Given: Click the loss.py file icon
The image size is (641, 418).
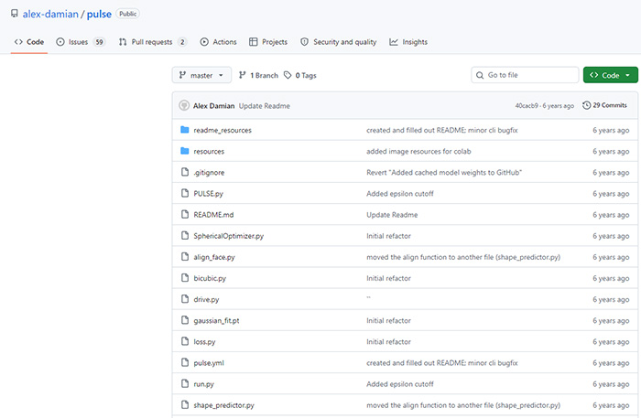Looking at the screenshot, I should 185,341.
